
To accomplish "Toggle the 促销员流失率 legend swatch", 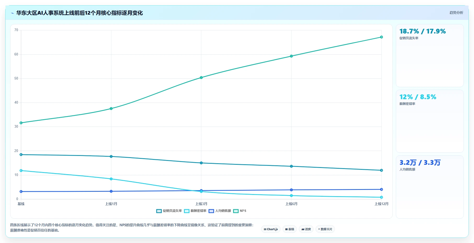I will (x=159, y=211).
